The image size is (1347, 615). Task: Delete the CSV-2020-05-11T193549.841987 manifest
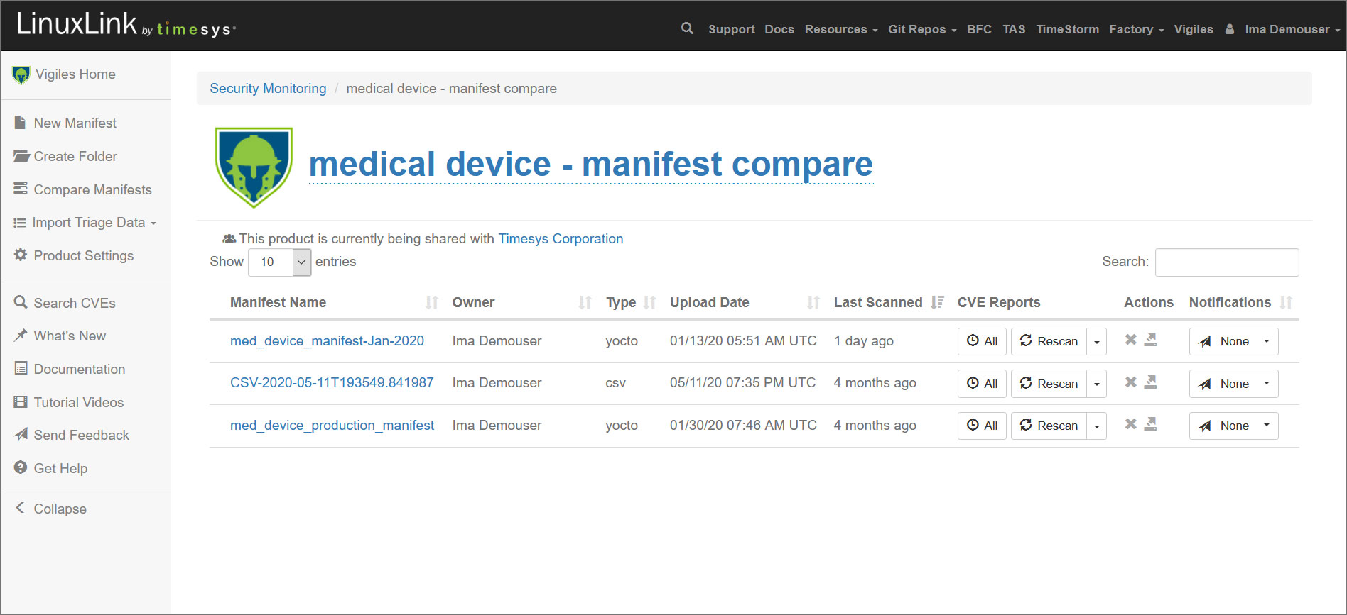pos(1130,382)
